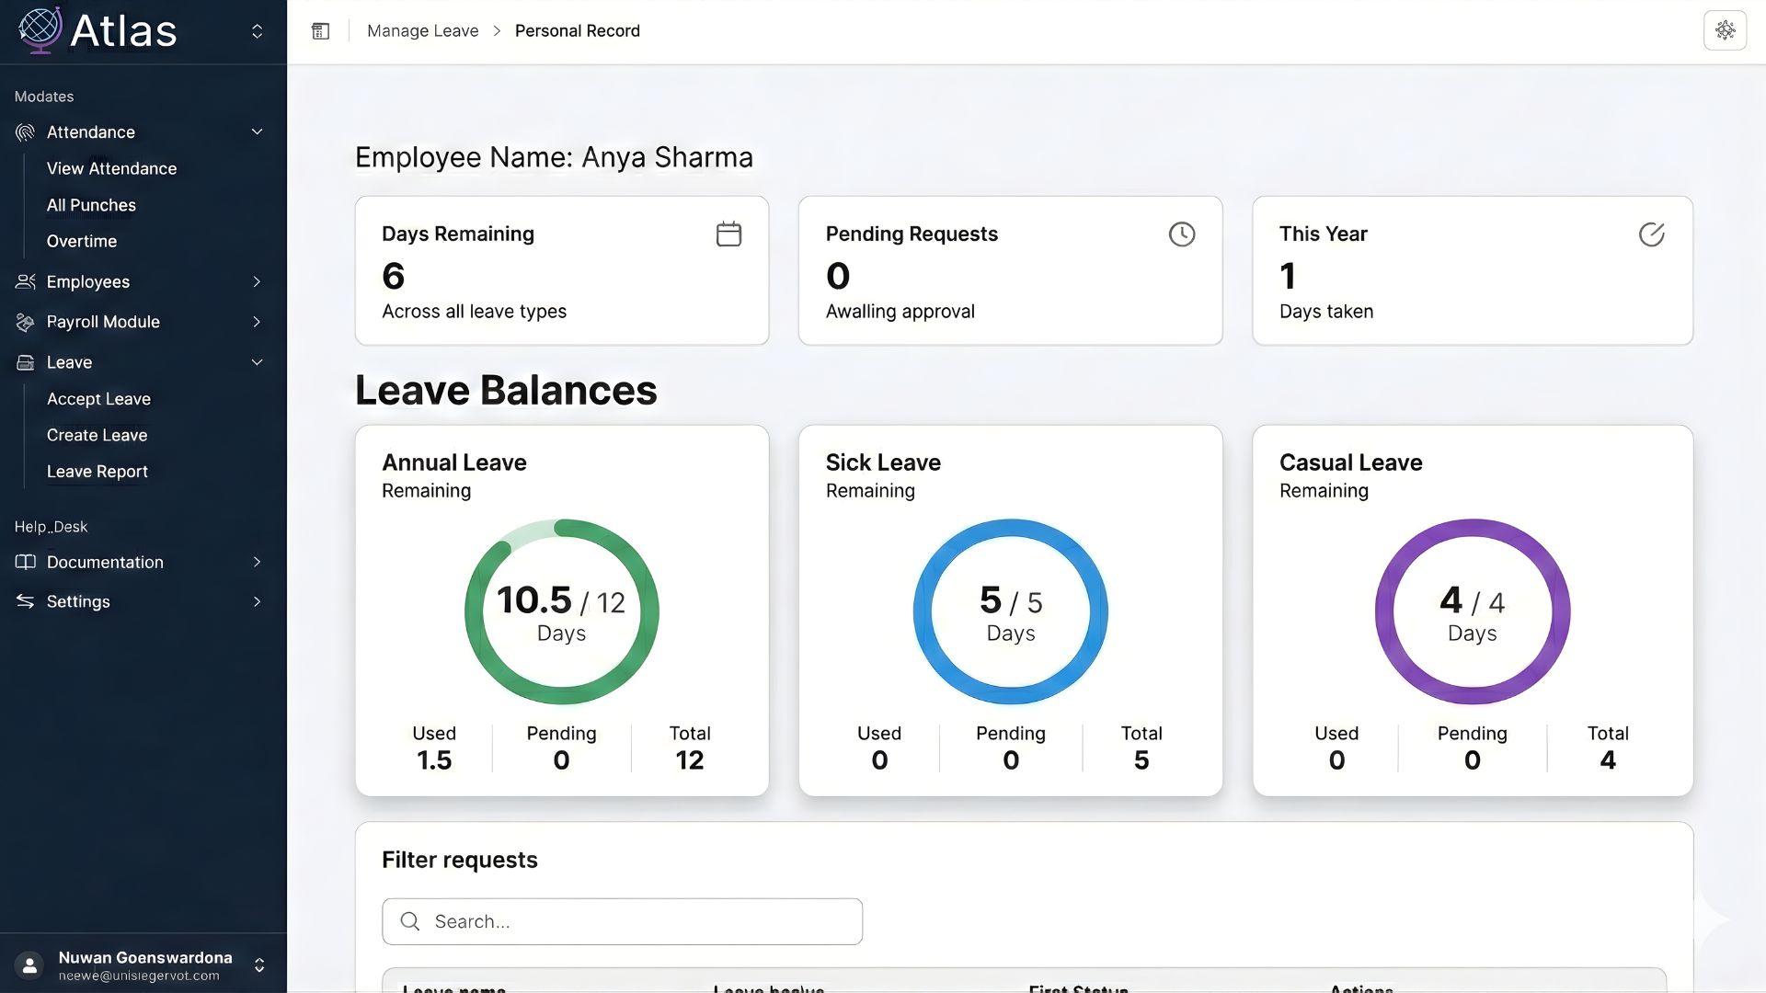
Task: Click Annual Leave Used value 1.5
Action: click(x=434, y=760)
